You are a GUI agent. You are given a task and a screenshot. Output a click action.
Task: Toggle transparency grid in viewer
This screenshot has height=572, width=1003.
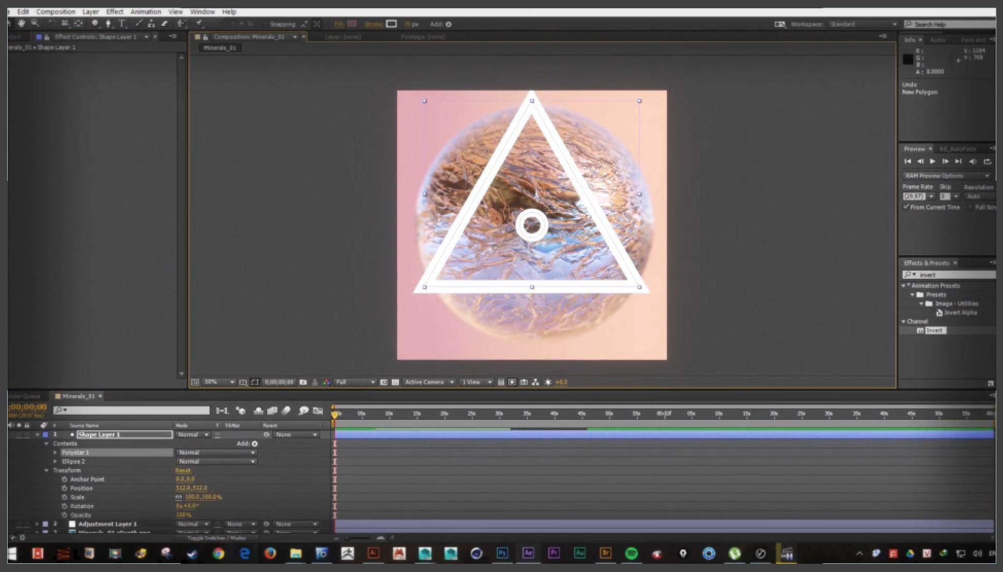(x=395, y=382)
